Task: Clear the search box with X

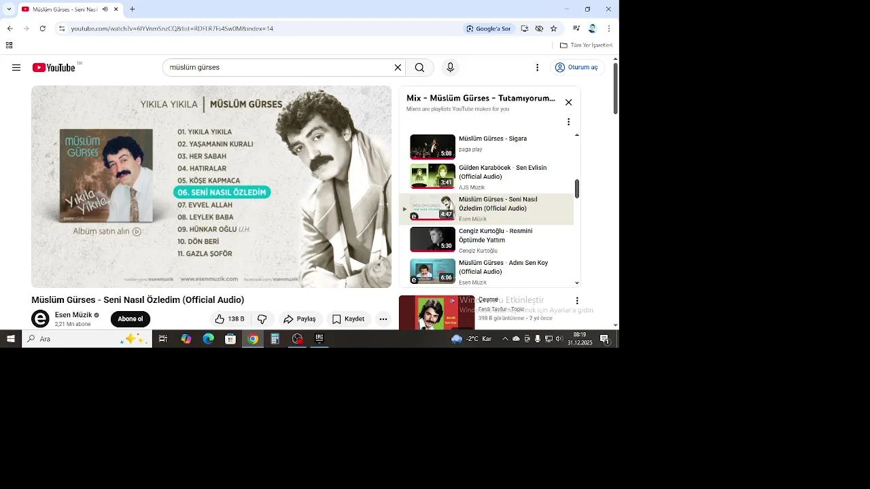Action: tap(398, 67)
